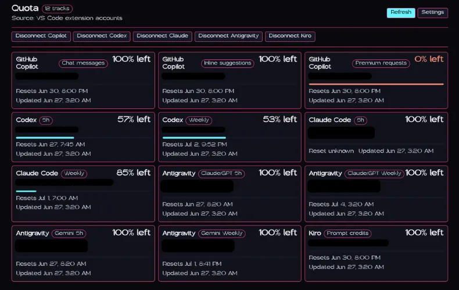Screen dimensions: 459x290
Task: Click the "Quota" heading
Action: pyautogui.click(x=25, y=8)
